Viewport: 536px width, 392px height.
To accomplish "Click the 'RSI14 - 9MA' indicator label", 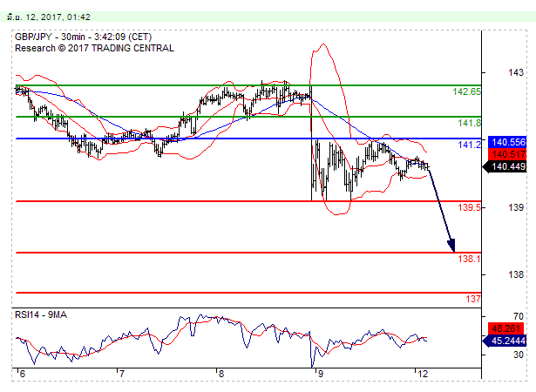I will (x=41, y=314).
